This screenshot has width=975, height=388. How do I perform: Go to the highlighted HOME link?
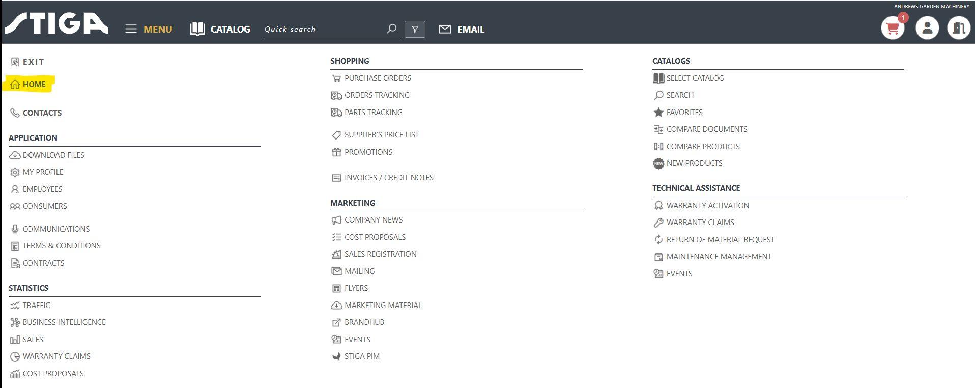(34, 85)
